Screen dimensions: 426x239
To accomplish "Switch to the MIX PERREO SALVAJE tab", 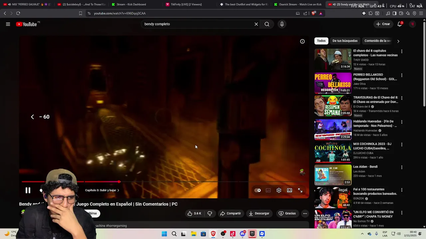I will 27,4.
